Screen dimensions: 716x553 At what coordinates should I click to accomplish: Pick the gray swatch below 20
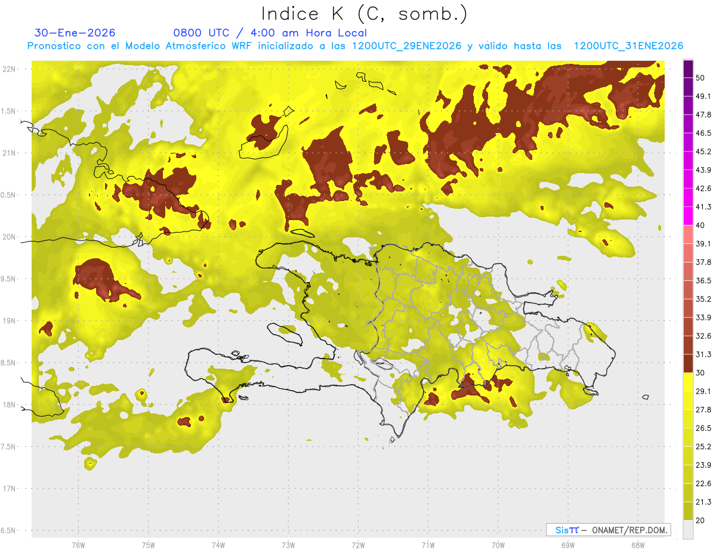coord(688,530)
